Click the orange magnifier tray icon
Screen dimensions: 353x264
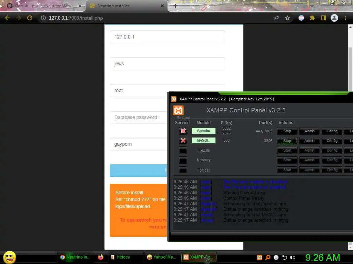click(x=268, y=257)
